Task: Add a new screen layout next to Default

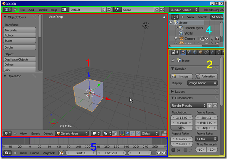Action: click(104, 10)
